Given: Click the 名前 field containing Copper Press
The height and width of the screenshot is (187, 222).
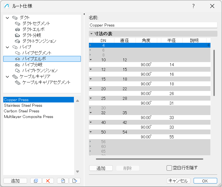Looking at the screenshot, I should [x=153, y=25].
